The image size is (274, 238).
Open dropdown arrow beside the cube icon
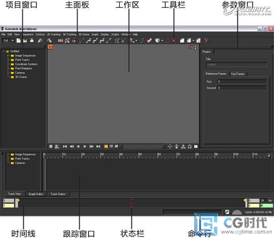tap(162, 41)
